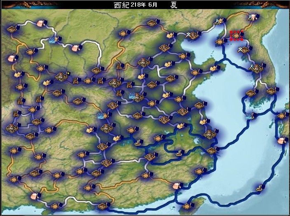Click coastal city where eastern sea routes converge
Screen dimensions: 290x216
click(x=212, y=151)
